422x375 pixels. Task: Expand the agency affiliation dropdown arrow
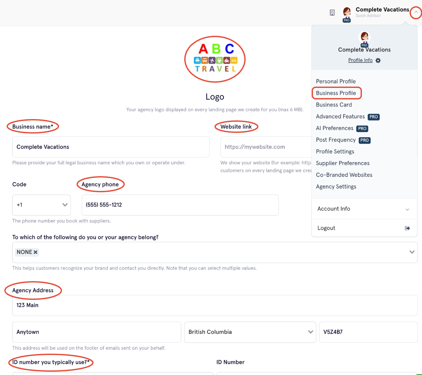point(412,252)
